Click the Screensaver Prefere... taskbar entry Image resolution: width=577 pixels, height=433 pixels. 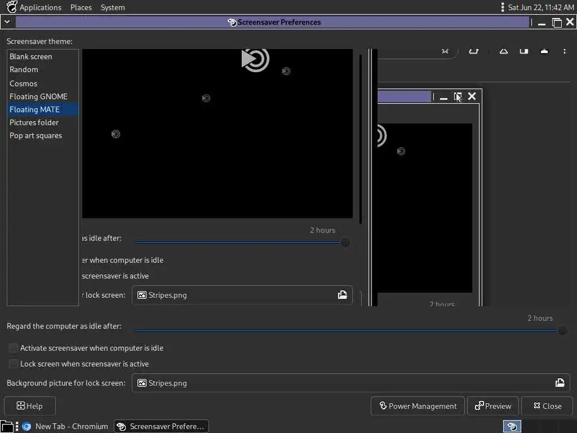pyautogui.click(x=161, y=426)
